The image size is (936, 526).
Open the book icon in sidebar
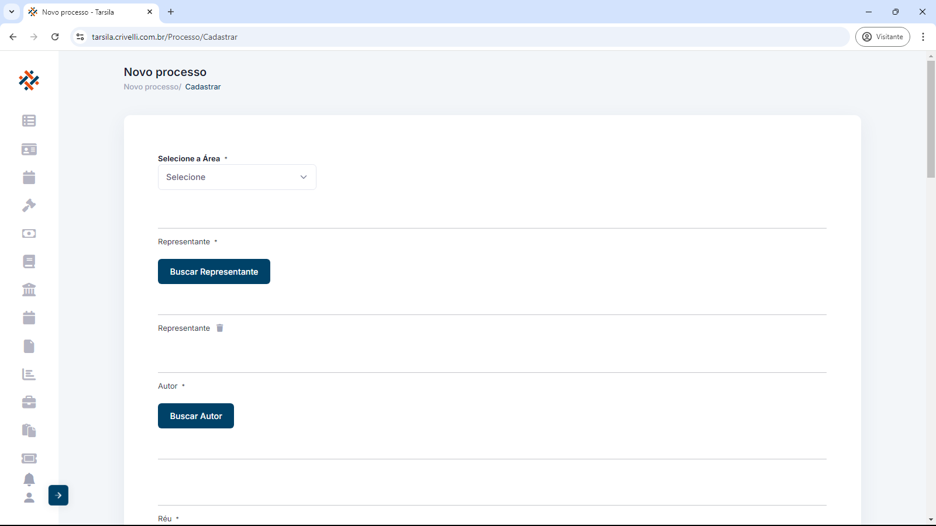[29, 262]
